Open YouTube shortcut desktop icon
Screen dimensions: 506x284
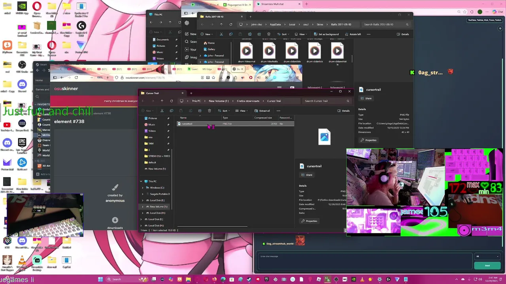[7, 127]
